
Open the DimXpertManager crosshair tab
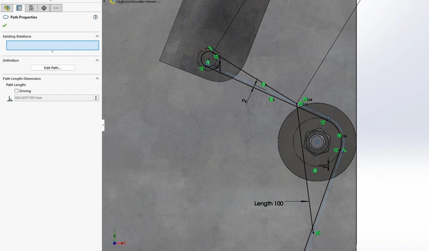coord(44,8)
